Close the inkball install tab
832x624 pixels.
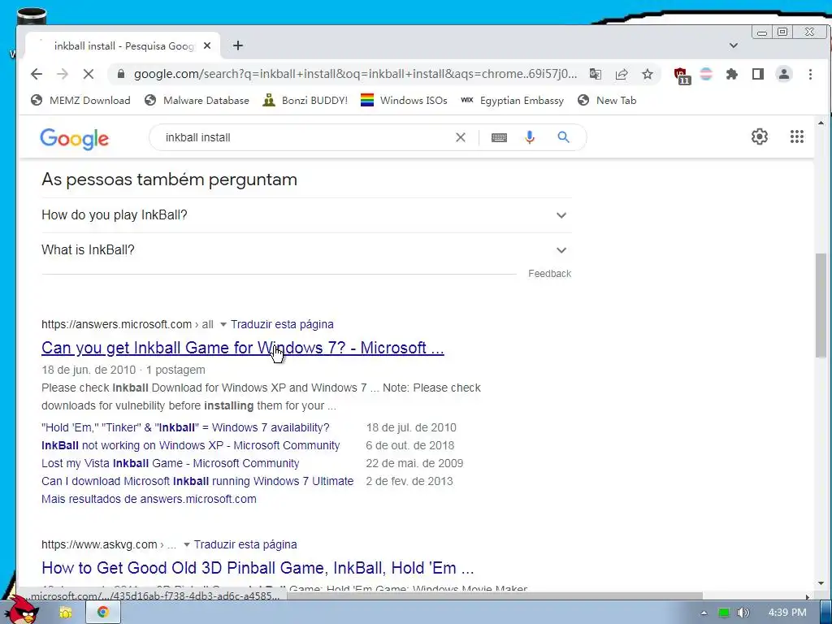click(207, 45)
